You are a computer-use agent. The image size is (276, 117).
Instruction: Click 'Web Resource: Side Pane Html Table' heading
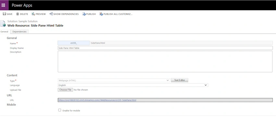pyautogui.click(x=35, y=26)
